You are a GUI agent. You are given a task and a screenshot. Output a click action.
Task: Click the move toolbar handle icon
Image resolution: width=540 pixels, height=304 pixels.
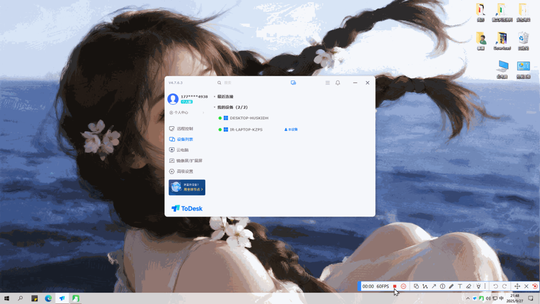click(517, 286)
